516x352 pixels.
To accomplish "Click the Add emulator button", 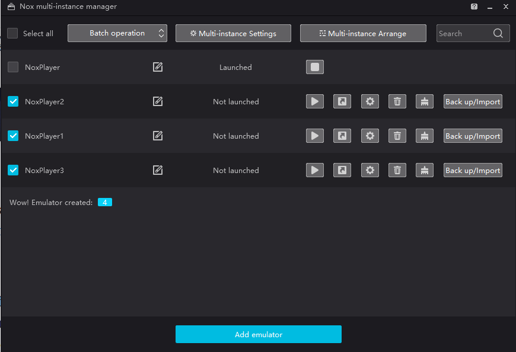I will (259, 334).
